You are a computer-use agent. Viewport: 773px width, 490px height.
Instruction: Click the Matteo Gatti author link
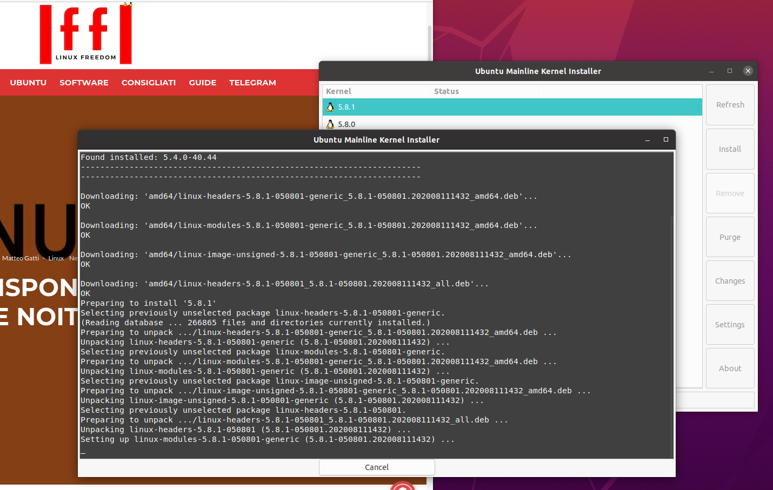pos(20,258)
